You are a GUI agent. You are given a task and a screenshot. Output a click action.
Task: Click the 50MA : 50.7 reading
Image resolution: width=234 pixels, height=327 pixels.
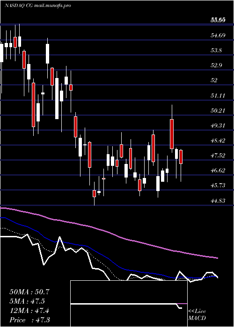click(29, 292)
